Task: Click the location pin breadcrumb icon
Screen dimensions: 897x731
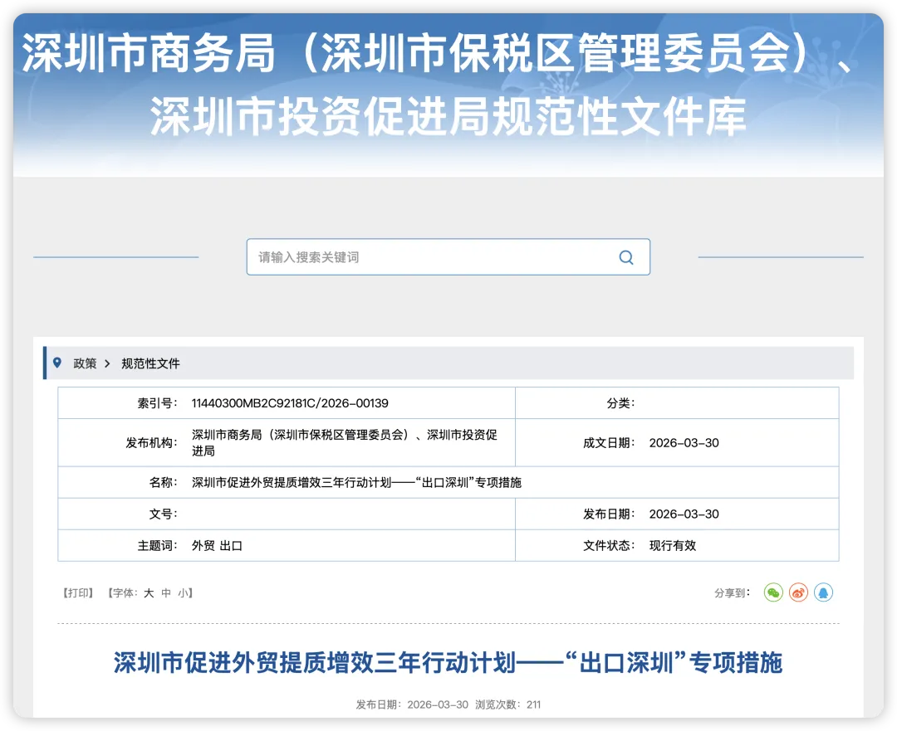Action: pyautogui.click(x=56, y=363)
